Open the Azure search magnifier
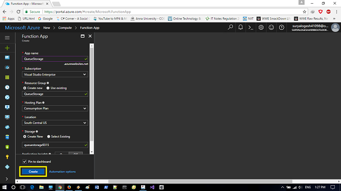Screen dimensions: 341x191 [x=230, y=27]
